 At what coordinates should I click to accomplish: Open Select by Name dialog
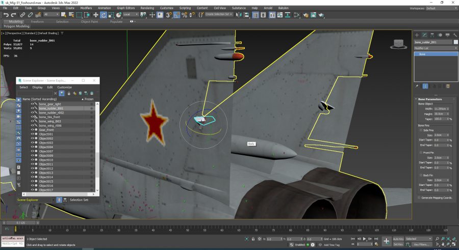tap(71, 15)
